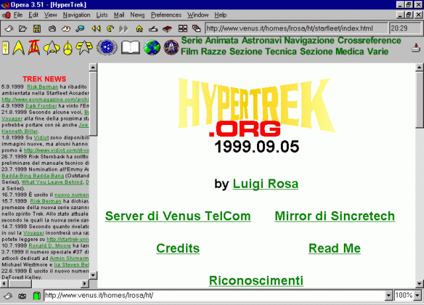
Task: Open the Badda-Bing Badda-Bang news link
Action: 32,175
